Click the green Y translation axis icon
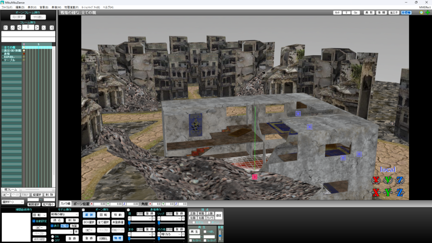The image size is (432, 243). pyautogui.click(x=388, y=192)
